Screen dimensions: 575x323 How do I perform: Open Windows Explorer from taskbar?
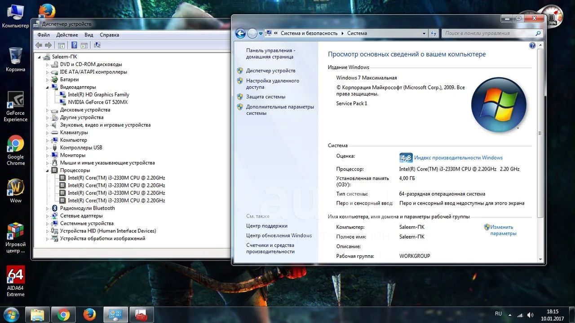(37, 314)
